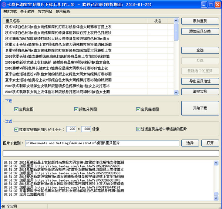
Task: Click the log panel's scroll-down arrow
Action: [216, 198]
